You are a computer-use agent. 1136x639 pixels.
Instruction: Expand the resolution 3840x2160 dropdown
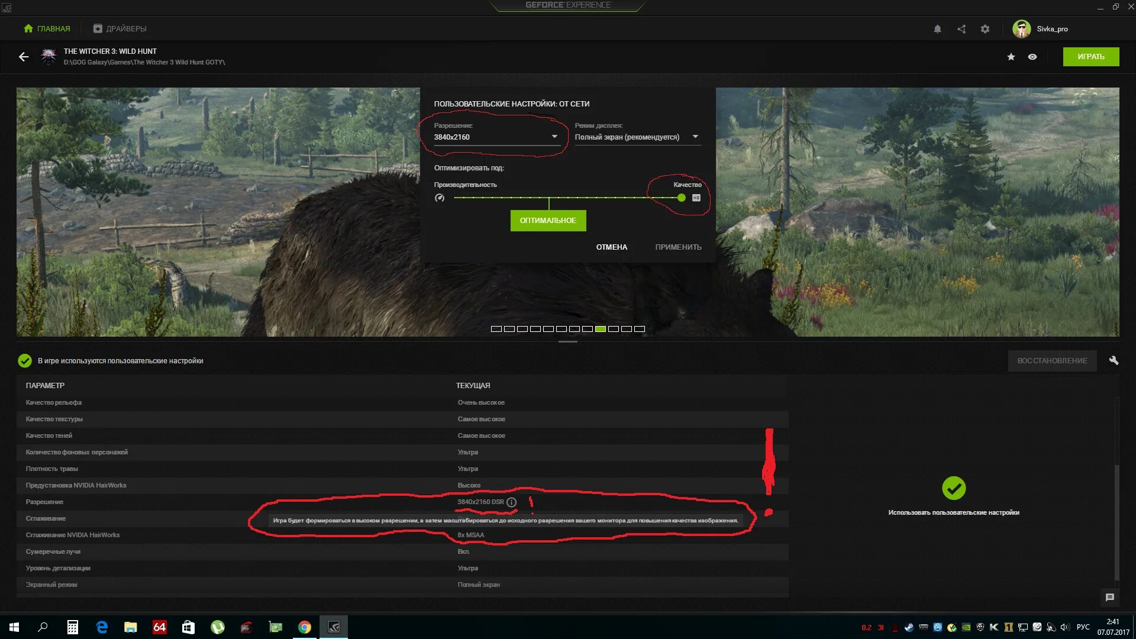[x=554, y=137]
